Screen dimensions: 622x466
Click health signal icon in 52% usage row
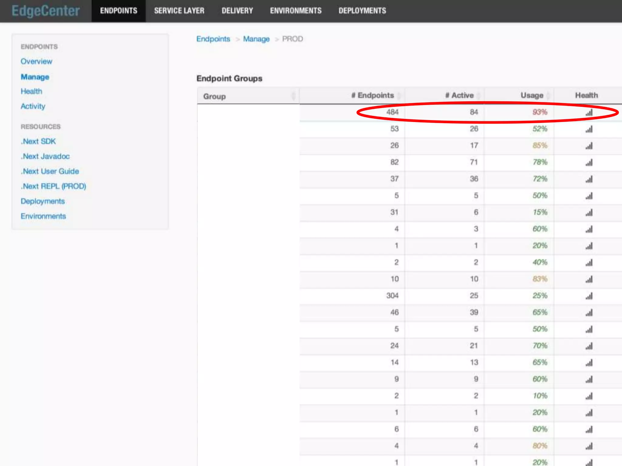coord(589,130)
